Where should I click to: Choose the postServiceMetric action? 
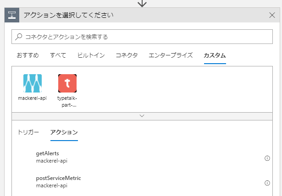(x=142, y=182)
